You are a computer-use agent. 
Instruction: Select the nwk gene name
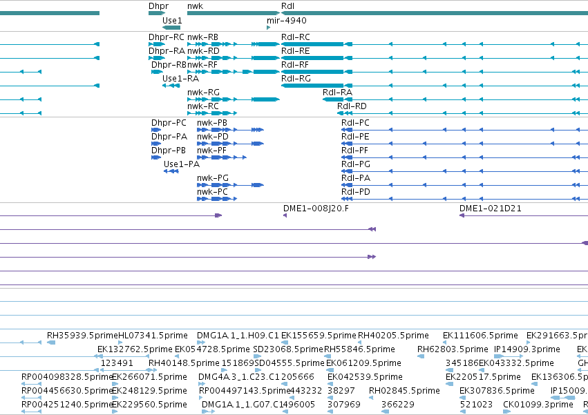click(x=195, y=6)
